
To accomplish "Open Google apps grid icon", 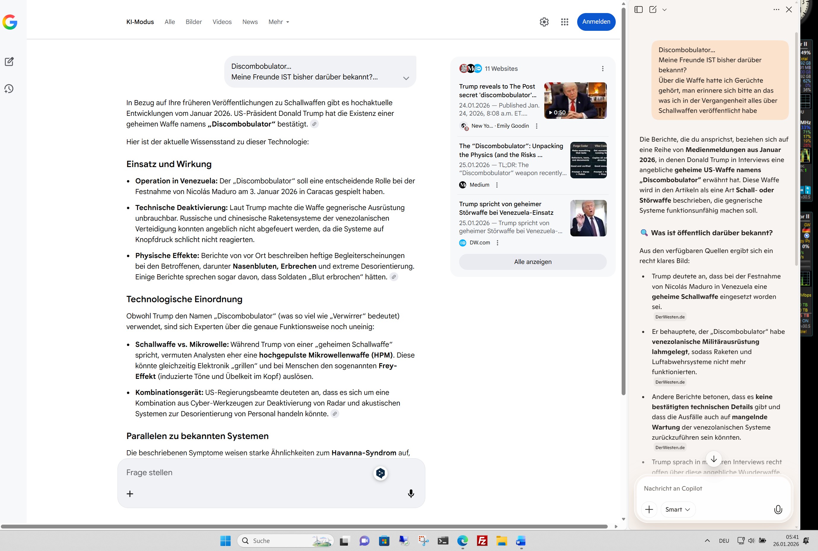I will (564, 22).
